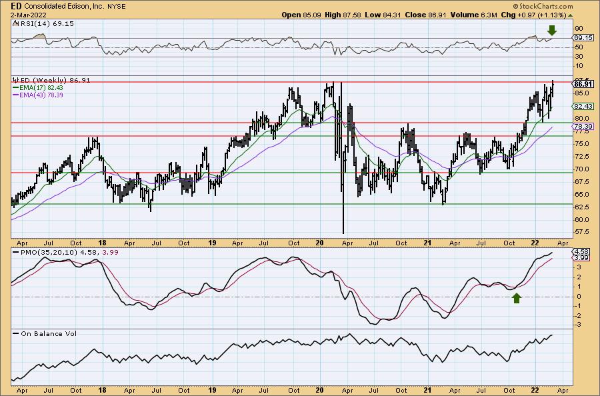Viewport: 600px width, 396px height.
Task: Click the -2 level on the PMO axis
Action: [x=578, y=315]
